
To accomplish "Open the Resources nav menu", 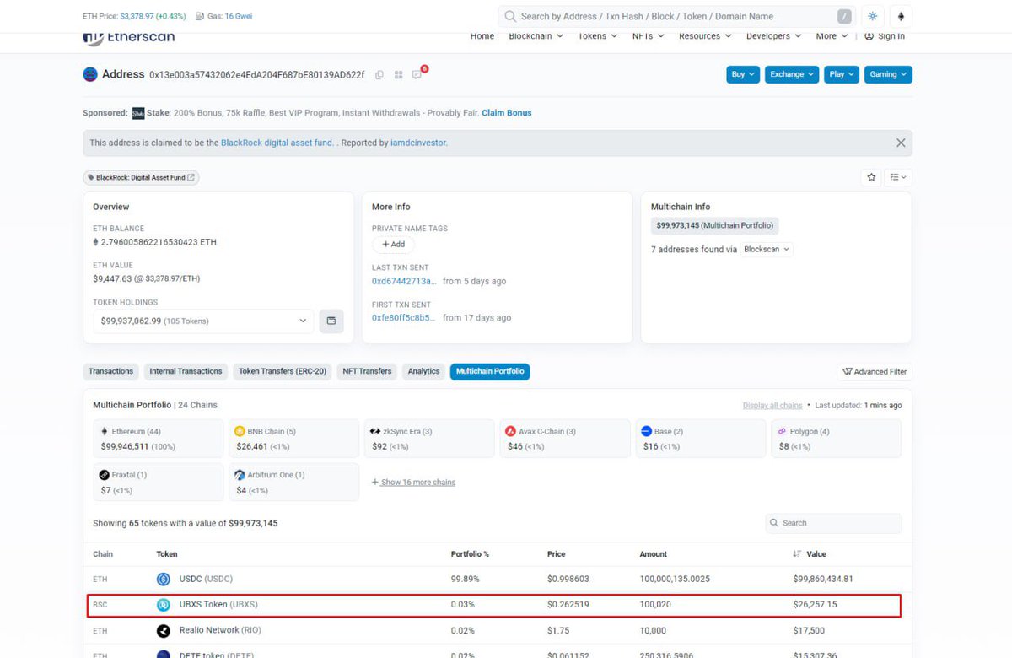I will point(705,36).
